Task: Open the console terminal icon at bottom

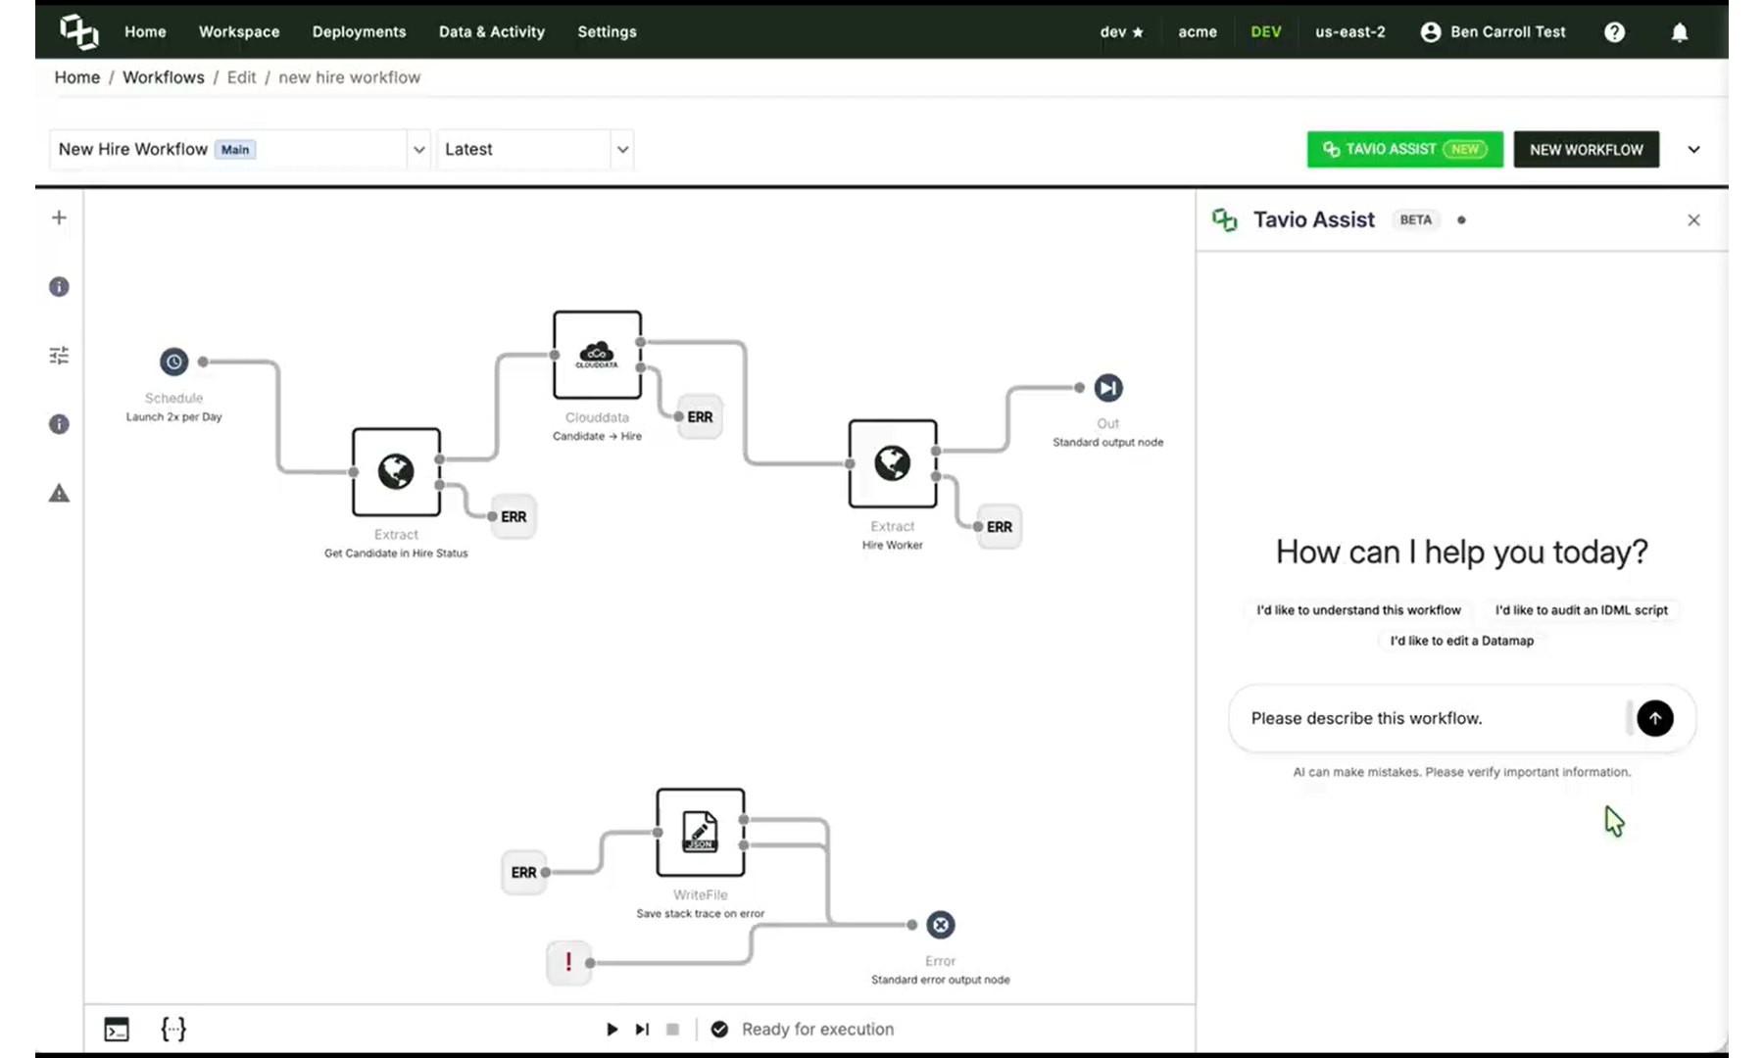Action: [117, 1029]
